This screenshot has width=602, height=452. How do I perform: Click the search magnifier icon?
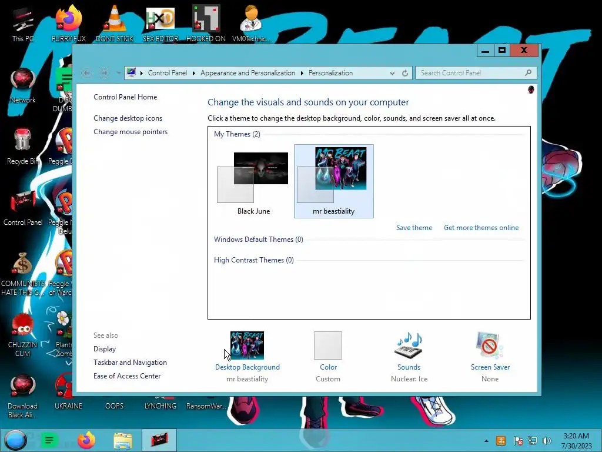(529, 72)
